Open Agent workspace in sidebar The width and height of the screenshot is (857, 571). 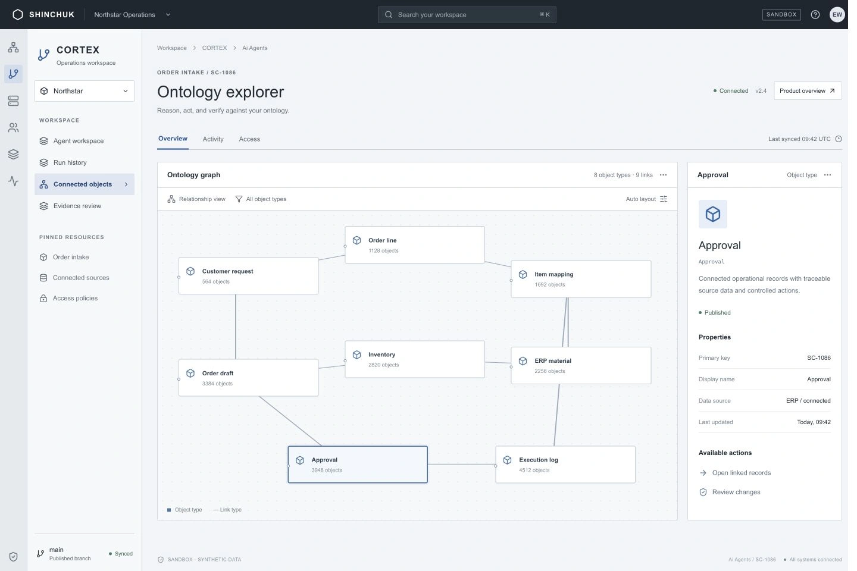pos(85,141)
